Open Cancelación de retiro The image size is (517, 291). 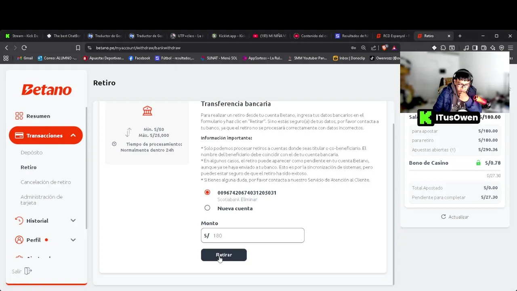point(46,182)
